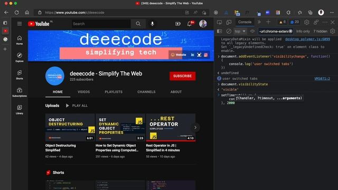Reload the page with the refresh icon

pos(16,13)
